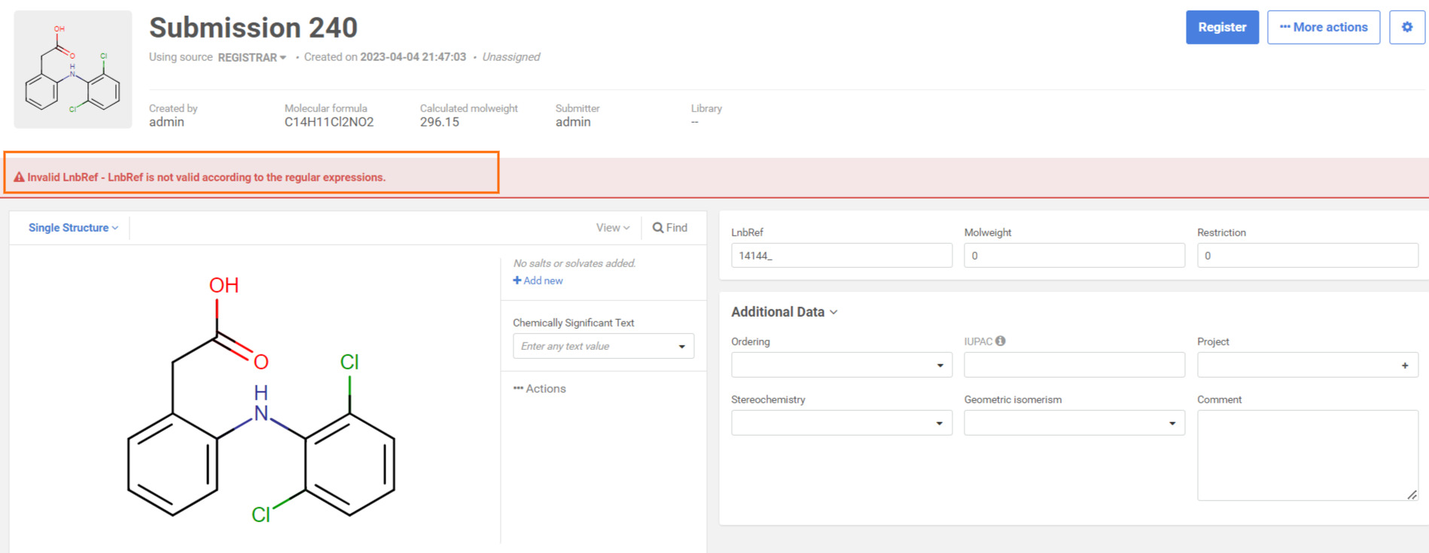Open the More actions menu
Viewport: 1429px width, 553px height.
pyautogui.click(x=1323, y=27)
